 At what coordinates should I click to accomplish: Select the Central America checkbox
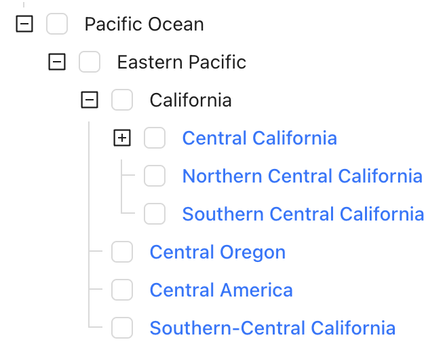pos(122,290)
